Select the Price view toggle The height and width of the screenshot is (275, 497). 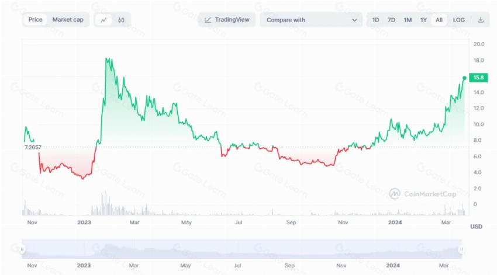click(x=36, y=20)
